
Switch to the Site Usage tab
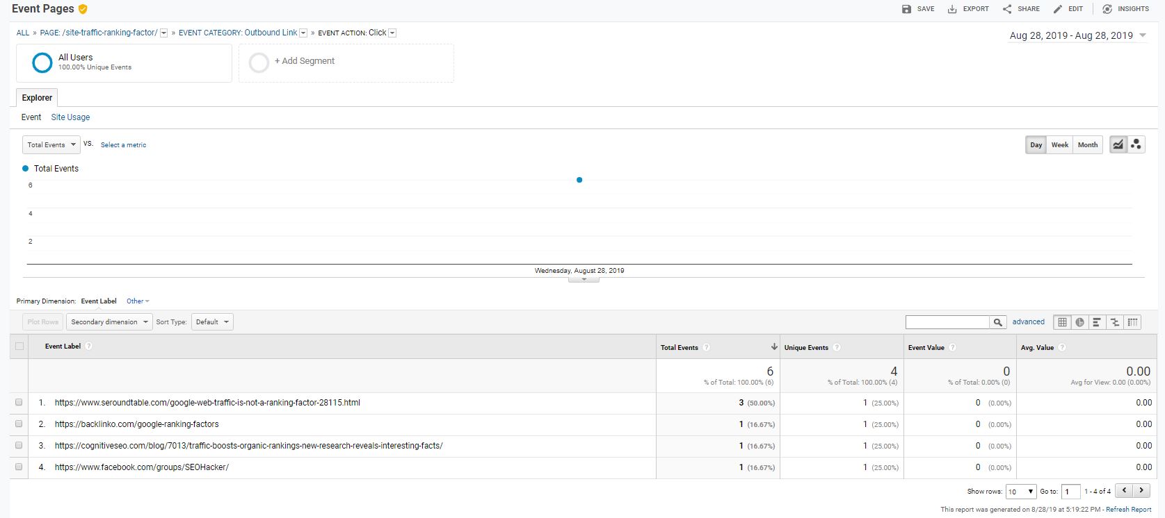tap(70, 117)
